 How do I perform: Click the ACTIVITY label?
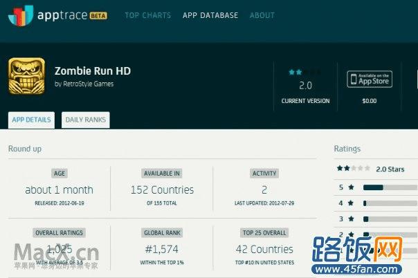pos(264,174)
